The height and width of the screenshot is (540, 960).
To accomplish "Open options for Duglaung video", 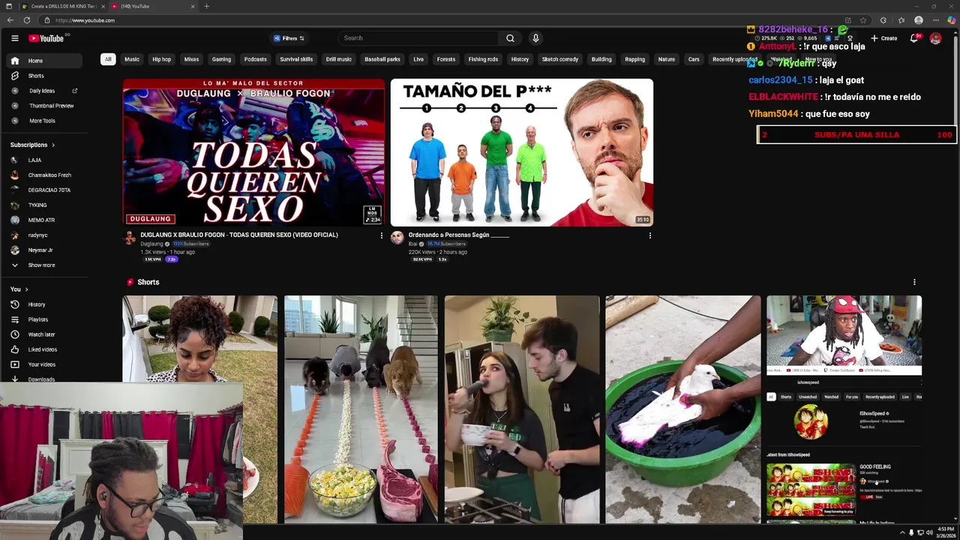I will pyautogui.click(x=381, y=235).
